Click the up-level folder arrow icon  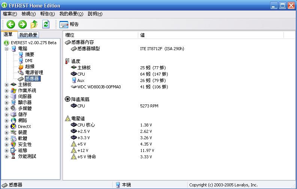tap(34, 24)
